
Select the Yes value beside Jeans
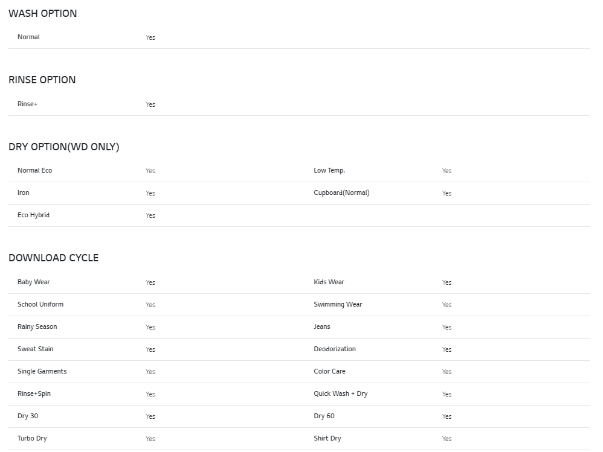coord(447,327)
